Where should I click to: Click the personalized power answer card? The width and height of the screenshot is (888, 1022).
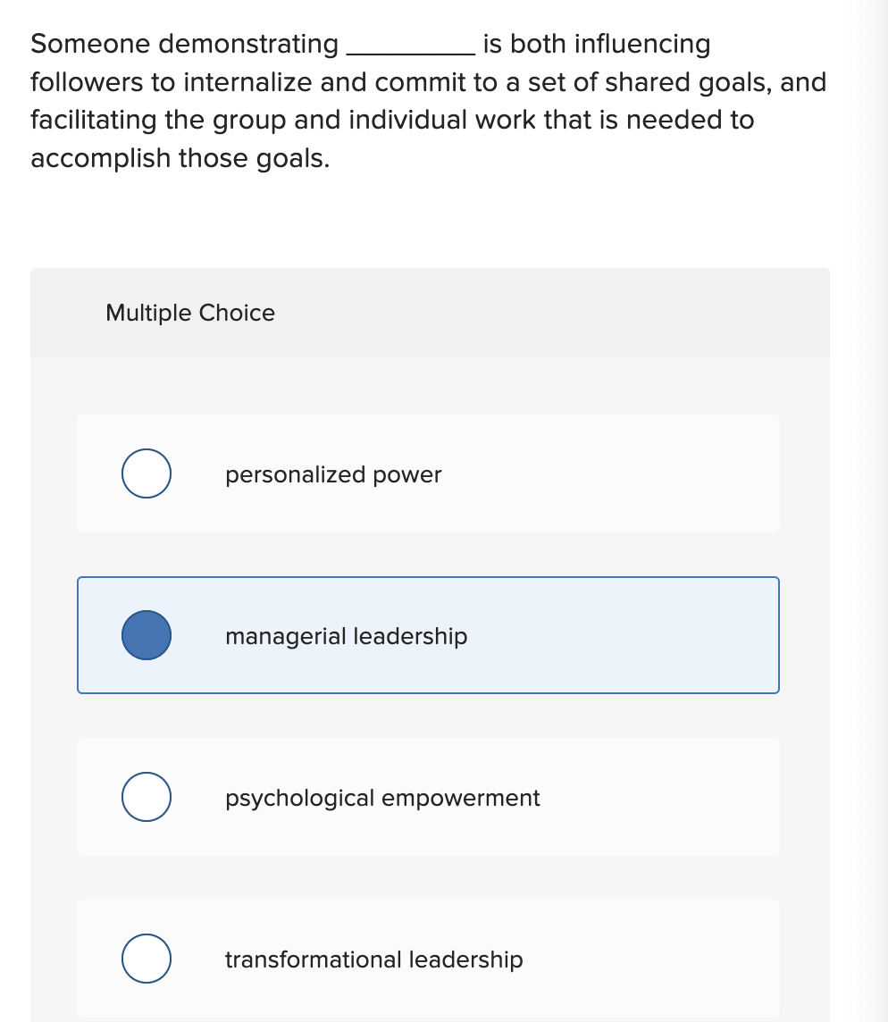(x=429, y=473)
